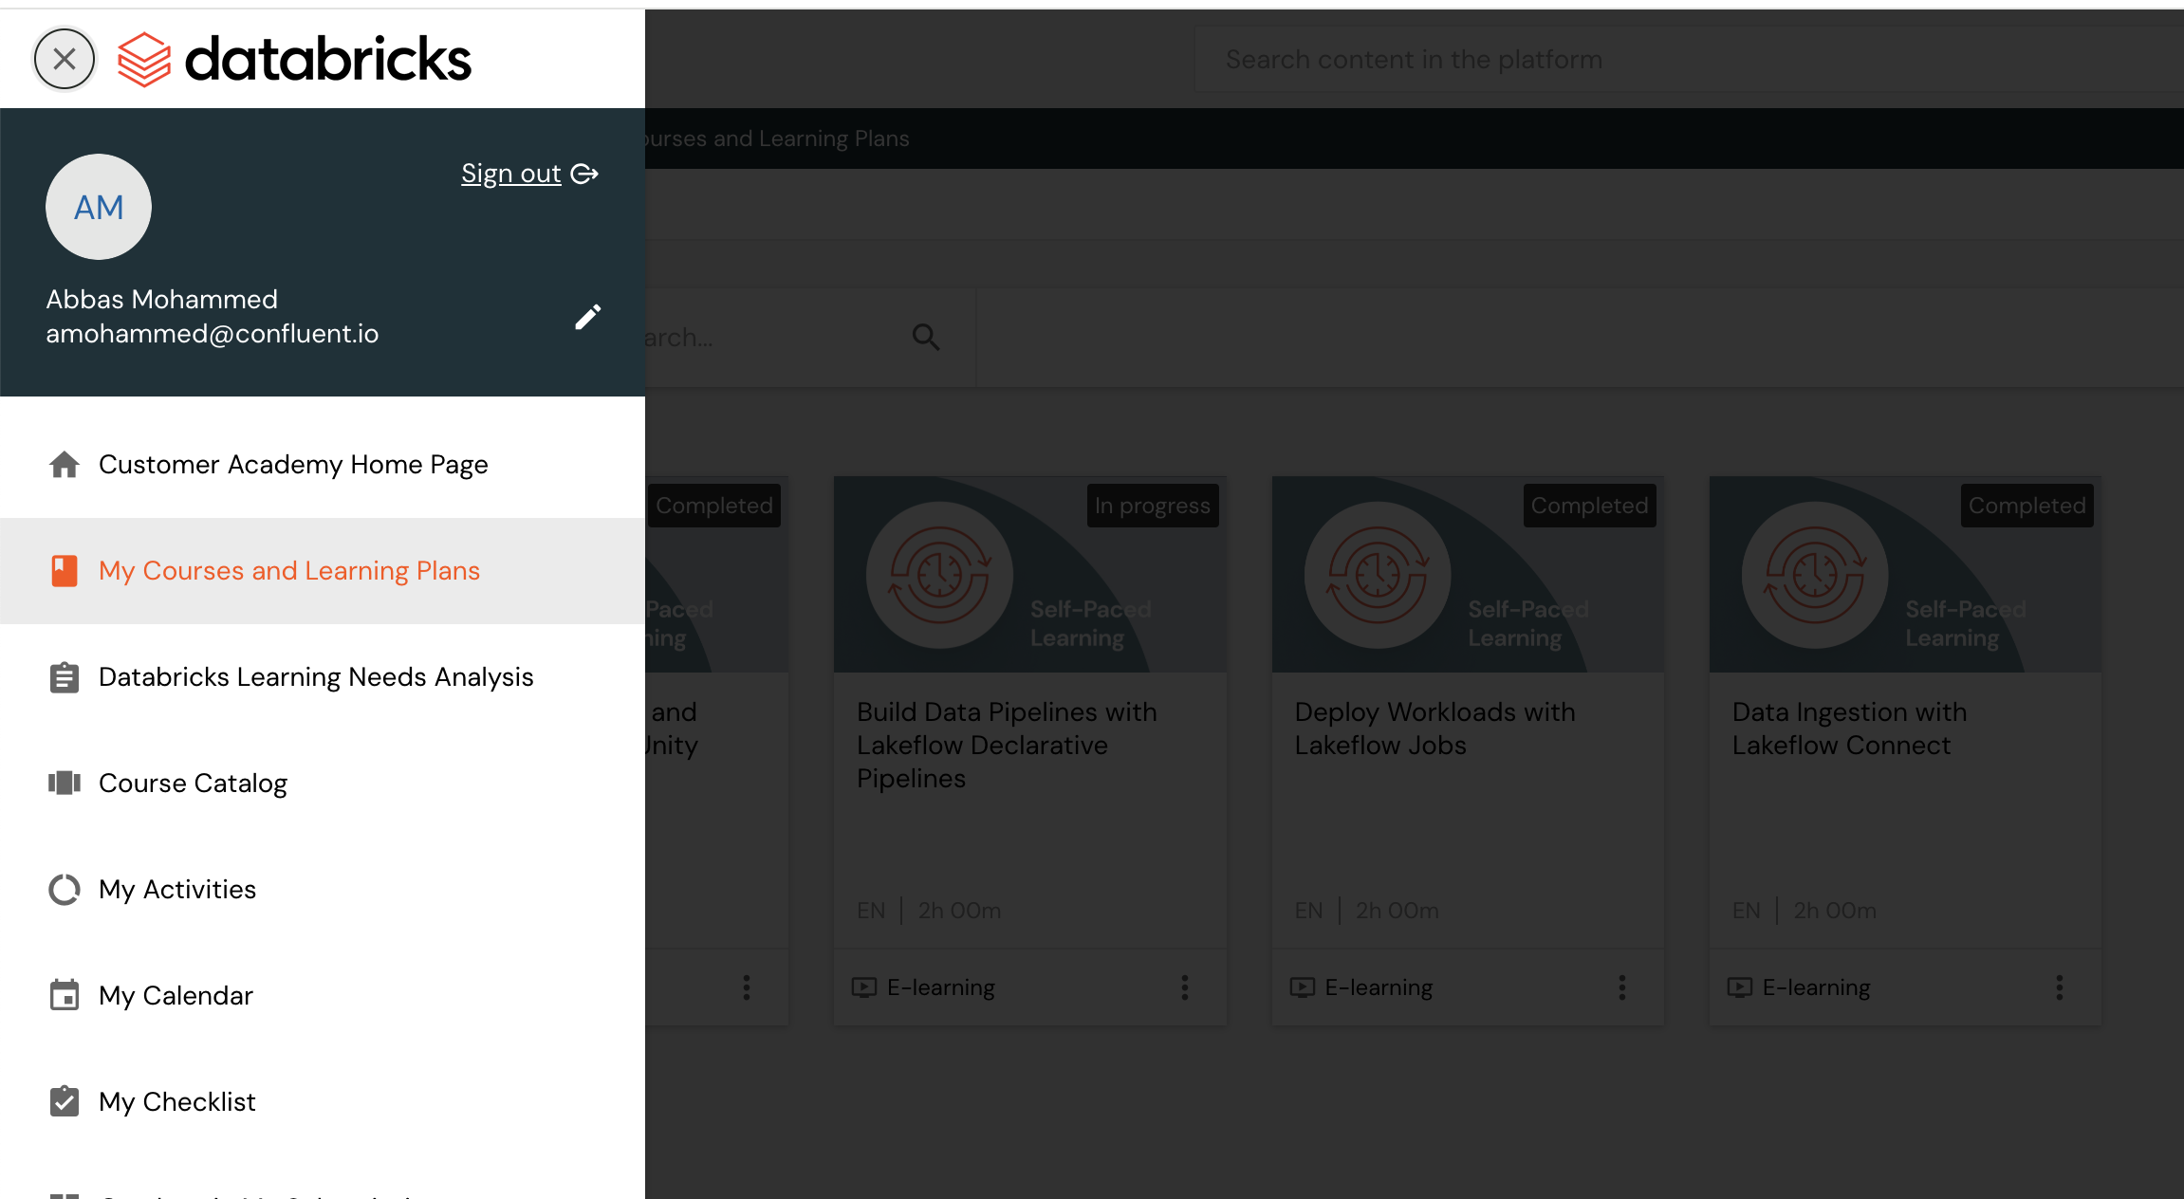Image resolution: width=2184 pixels, height=1199 pixels.
Task: Open My Checklist
Action: click(x=176, y=1102)
